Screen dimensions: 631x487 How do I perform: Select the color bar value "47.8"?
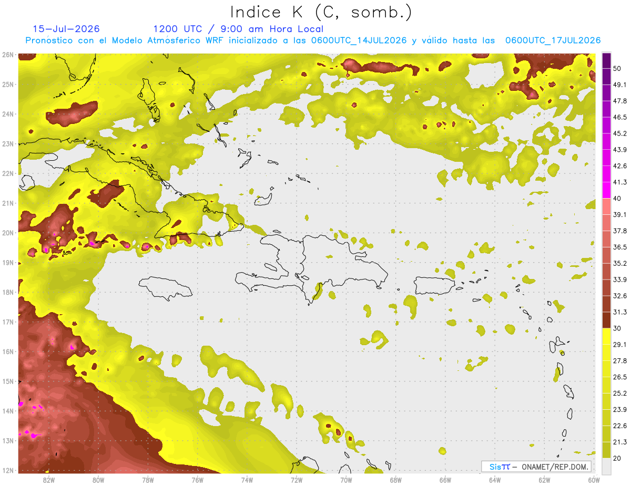(620, 101)
